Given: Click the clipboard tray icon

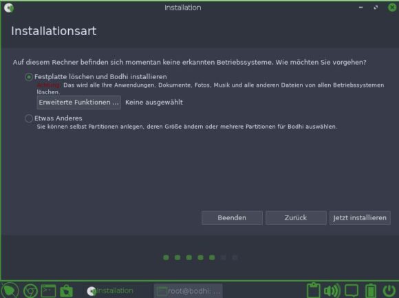Looking at the screenshot, I should (313, 290).
